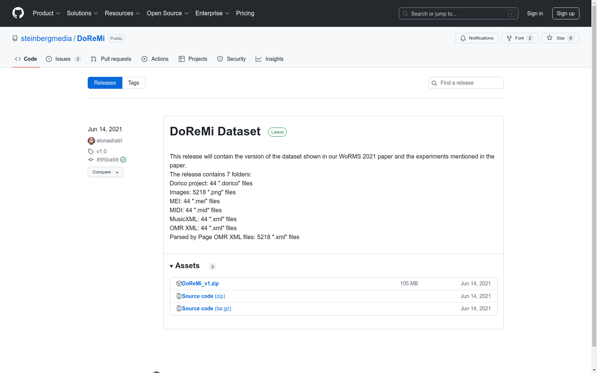Star the DoReMi repository
The width and height of the screenshot is (597, 373).
[x=560, y=38]
